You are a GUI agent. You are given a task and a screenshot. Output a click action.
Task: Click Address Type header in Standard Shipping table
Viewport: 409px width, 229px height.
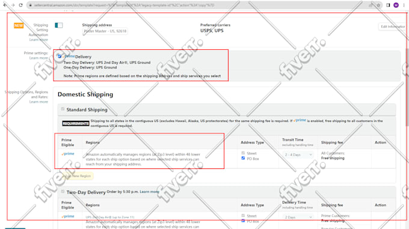tap(252, 142)
